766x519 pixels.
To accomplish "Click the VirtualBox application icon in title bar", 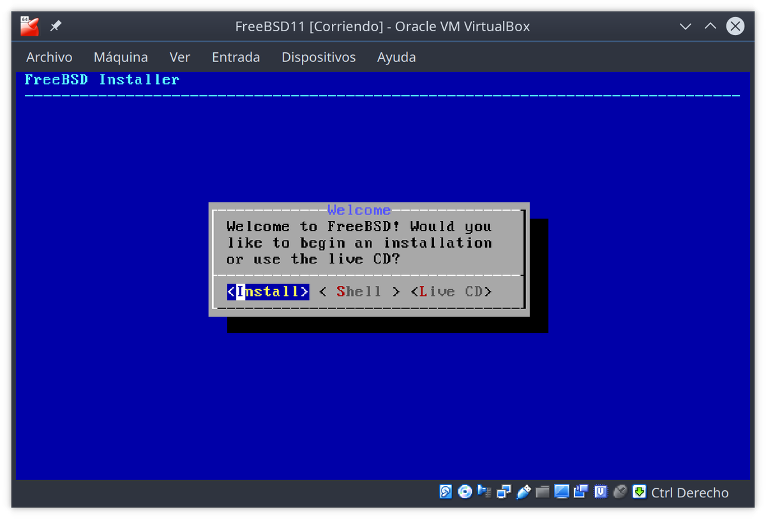I will (29, 26).
